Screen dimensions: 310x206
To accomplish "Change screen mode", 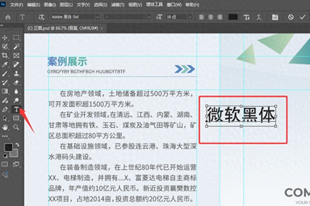I will (x=16, y=164).
